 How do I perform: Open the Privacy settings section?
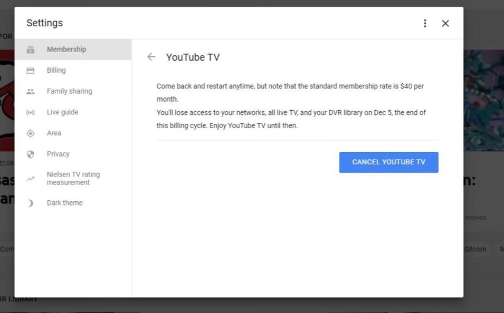[x=73, y=154]
